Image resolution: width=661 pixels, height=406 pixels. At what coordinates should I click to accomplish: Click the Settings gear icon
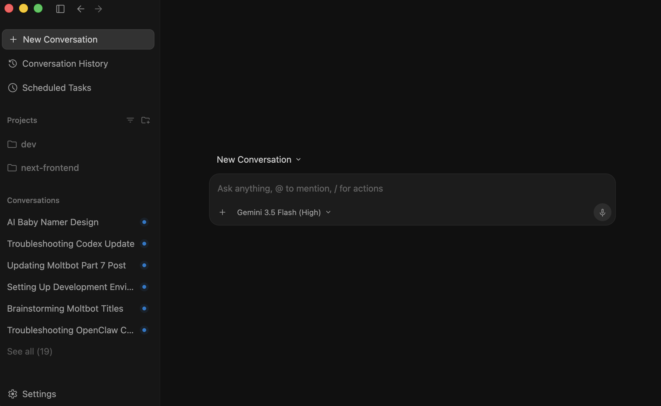pyautogui.click(x=13, y=394)
